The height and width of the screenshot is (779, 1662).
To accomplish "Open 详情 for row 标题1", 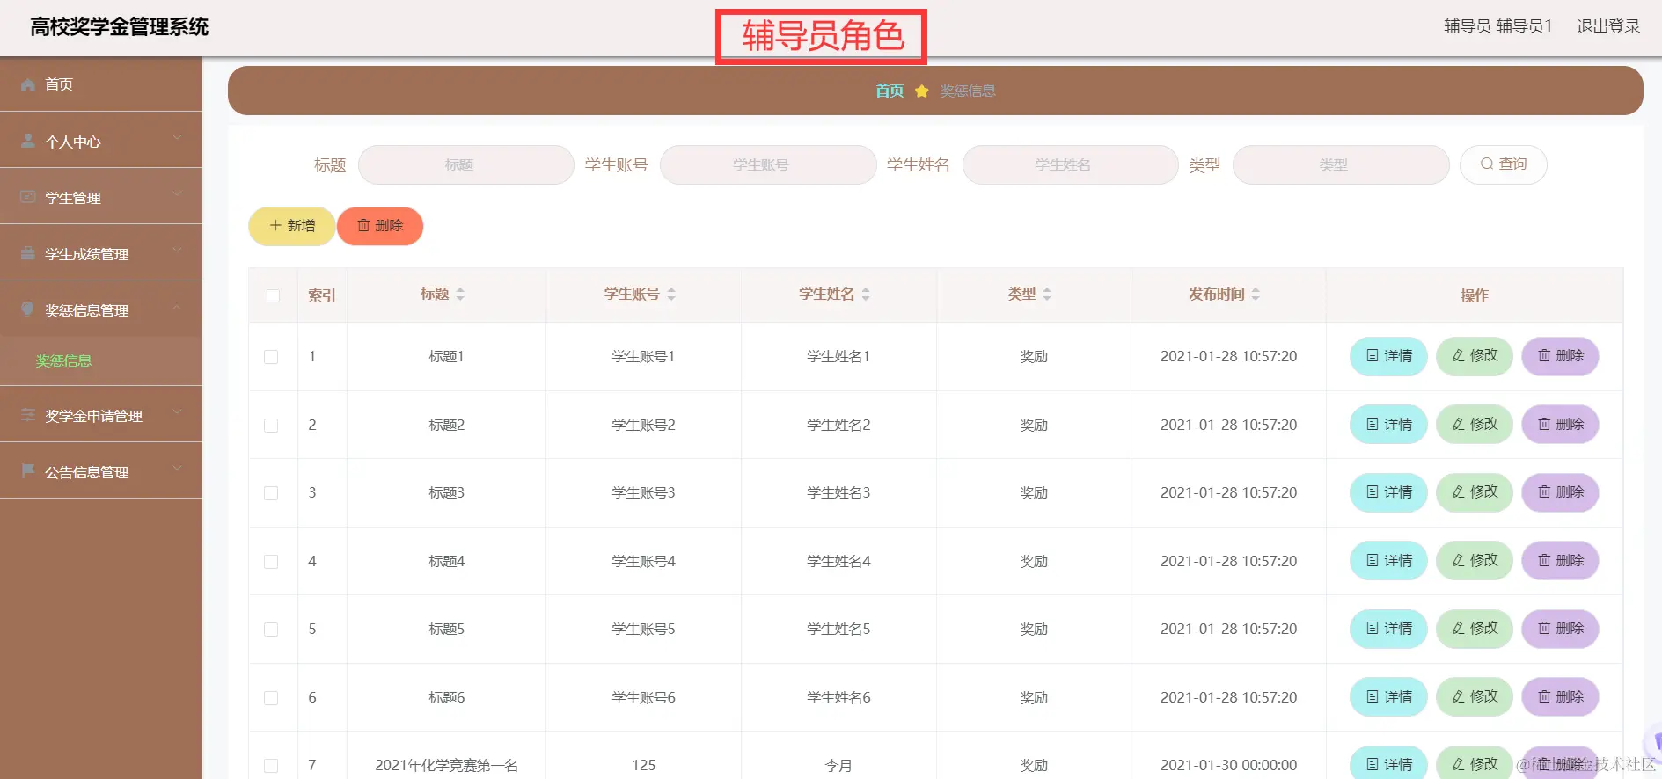I will (1388, 356).
